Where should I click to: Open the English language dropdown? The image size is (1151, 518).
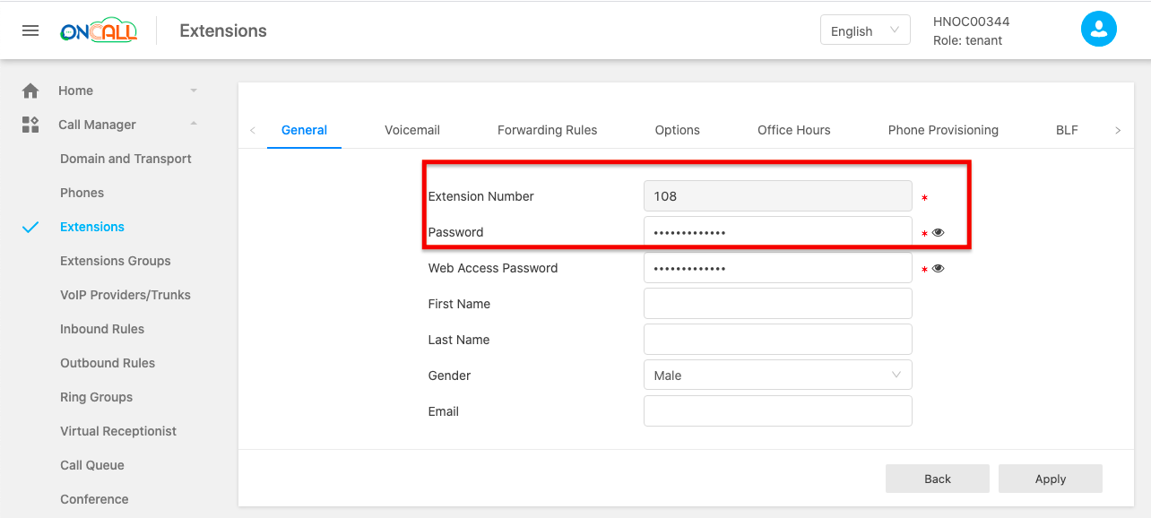865,30
